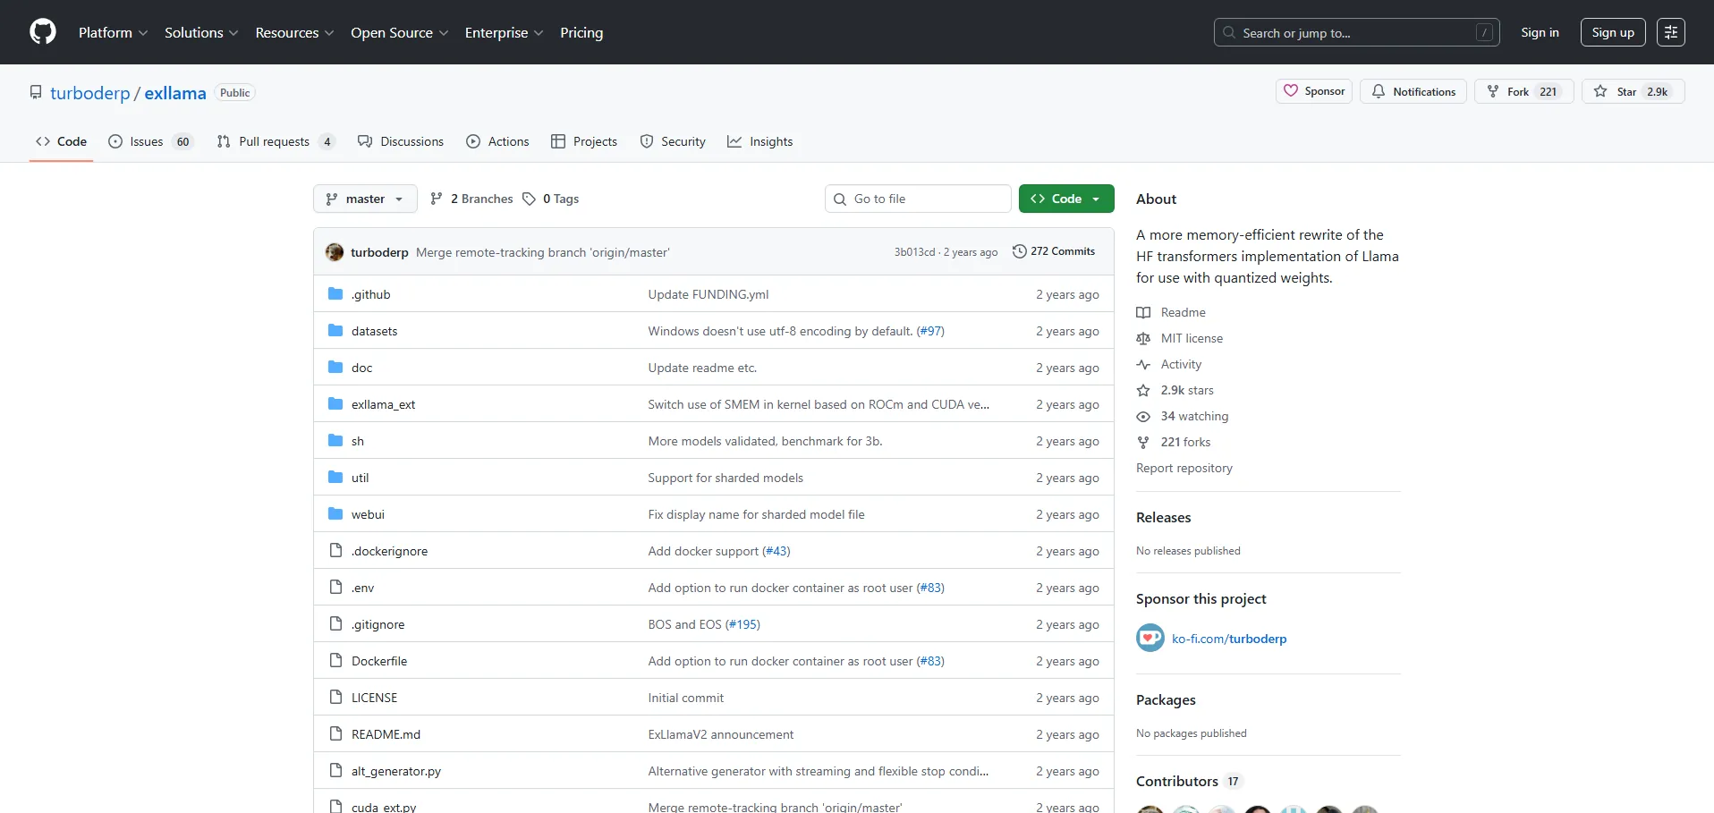Click the LICENSE file icon
1714x813 pixels.
coord(335,698)
